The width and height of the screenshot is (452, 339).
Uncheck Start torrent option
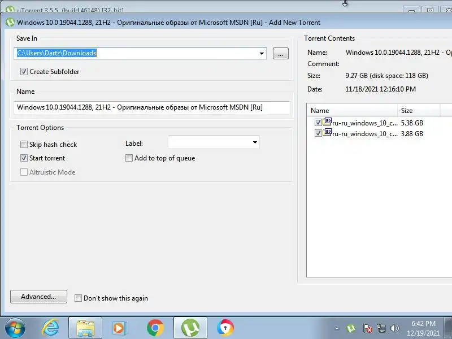click(24, 158)
